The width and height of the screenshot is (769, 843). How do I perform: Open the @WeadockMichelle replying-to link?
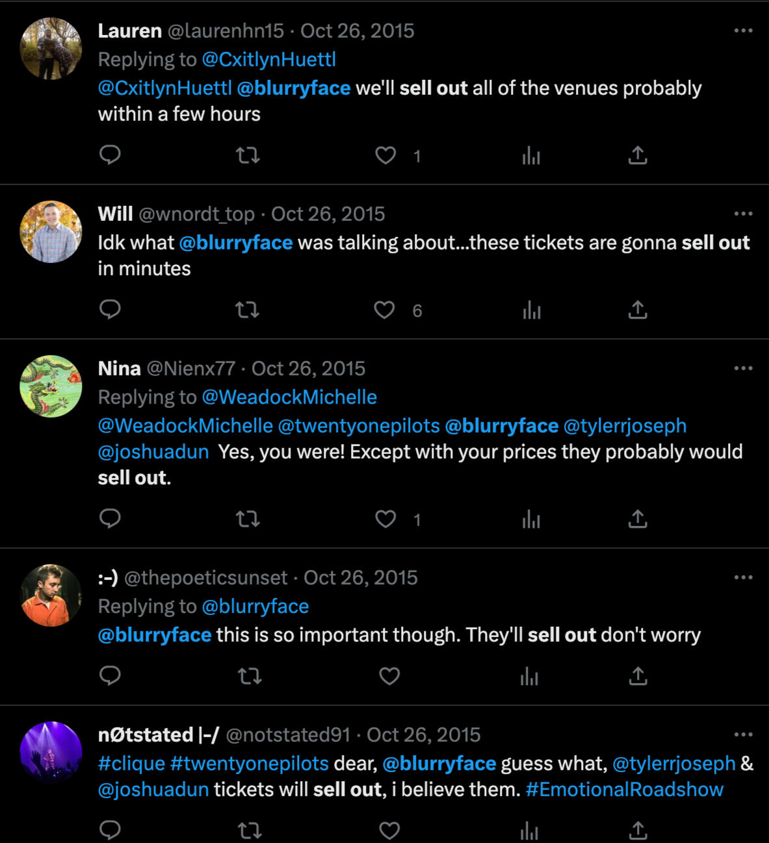click(x=289, y=397)
